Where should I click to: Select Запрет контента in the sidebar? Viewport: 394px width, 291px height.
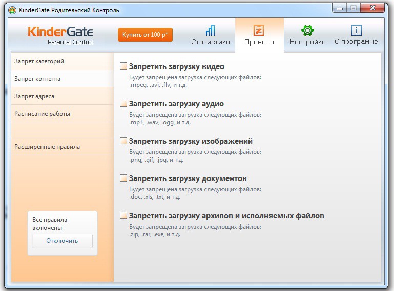pos(37,79)
